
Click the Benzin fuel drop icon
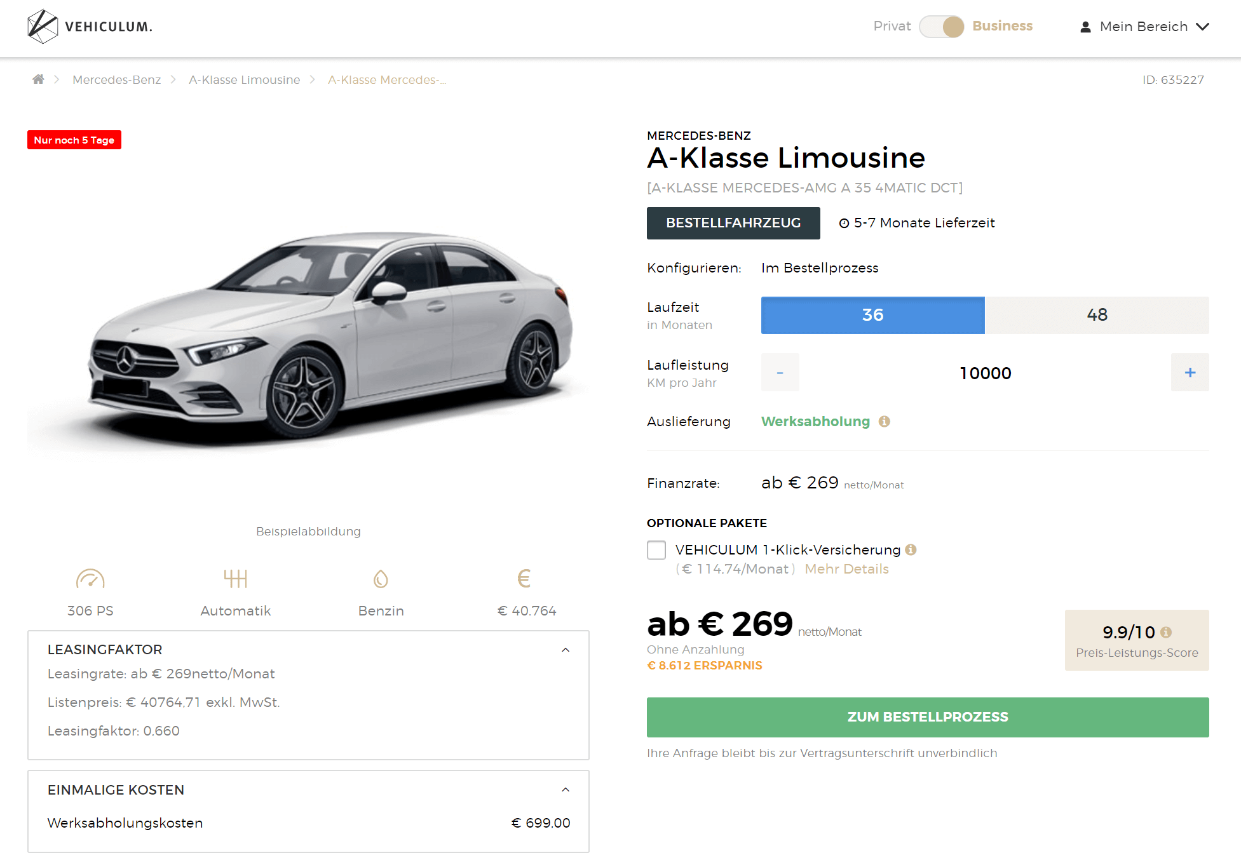[381, 579]
